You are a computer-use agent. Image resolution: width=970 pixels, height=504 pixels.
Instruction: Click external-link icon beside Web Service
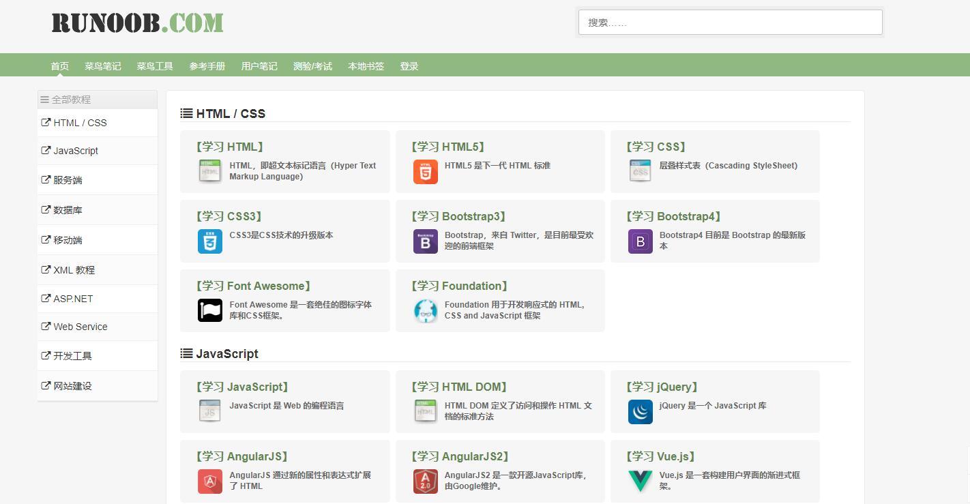coord(46,327)
